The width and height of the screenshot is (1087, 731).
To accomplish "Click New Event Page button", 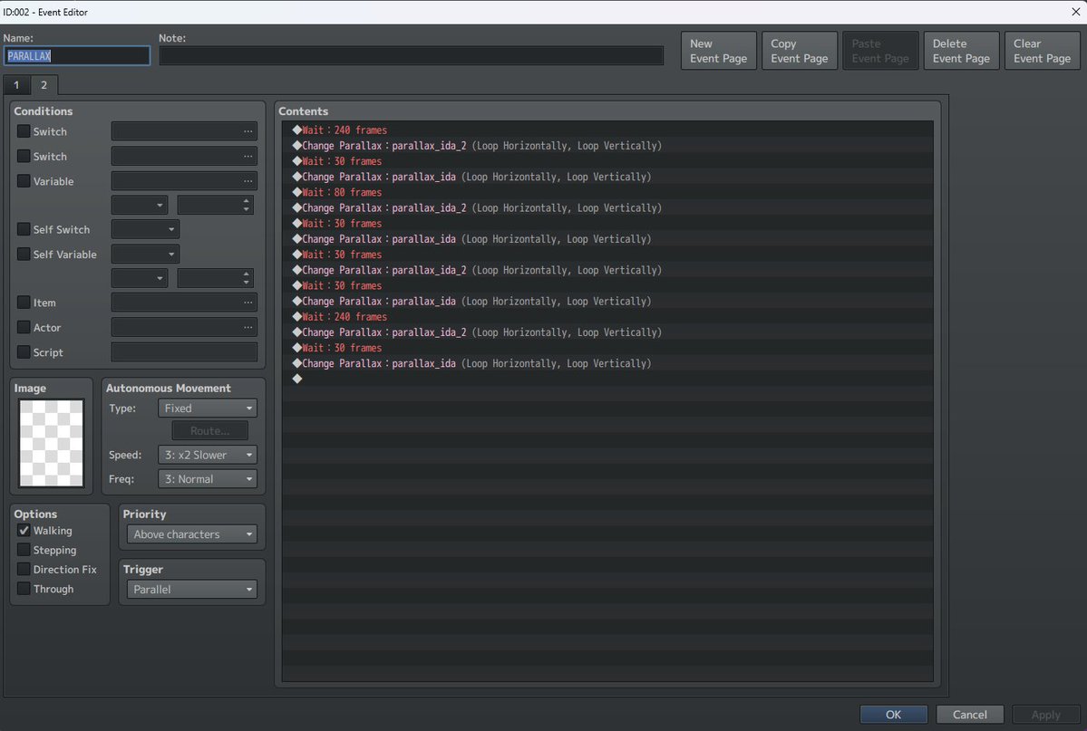I will pos(718,51).
